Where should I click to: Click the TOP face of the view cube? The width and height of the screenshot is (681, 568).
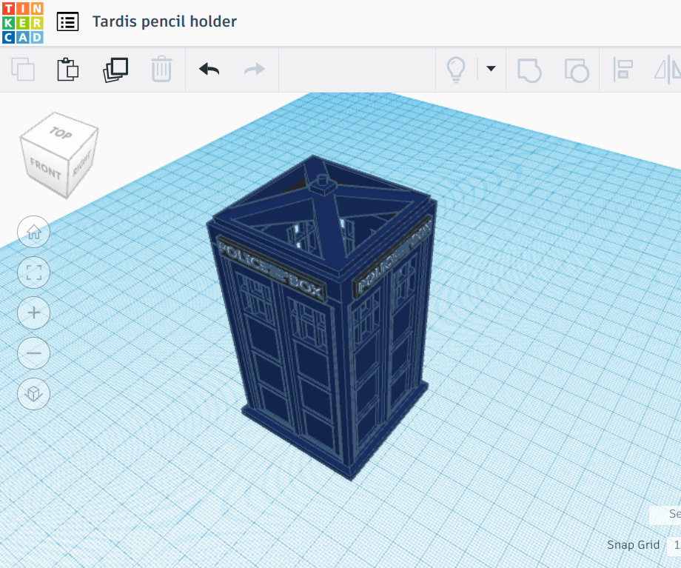61,135
